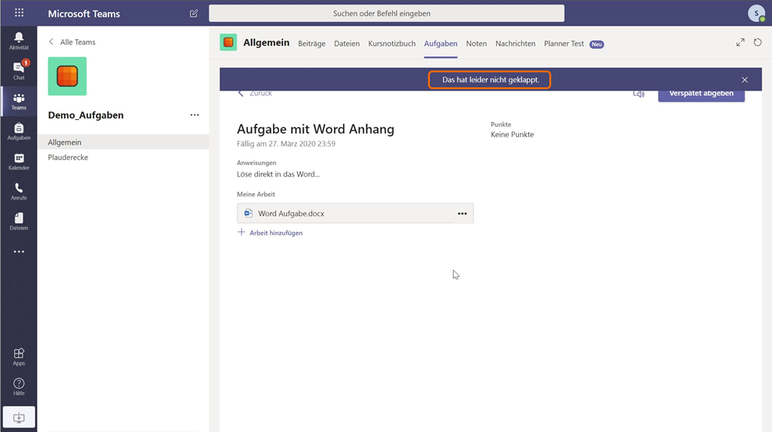
Task: Switch to the Noten tab
Action: point(476,44)
